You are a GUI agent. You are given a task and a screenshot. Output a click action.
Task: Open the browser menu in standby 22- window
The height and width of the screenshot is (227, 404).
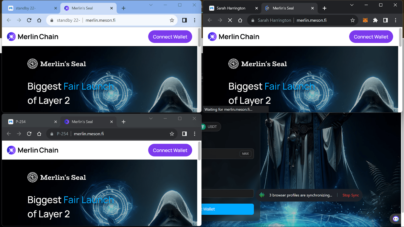pyautogui.click(x=194, y=20)
